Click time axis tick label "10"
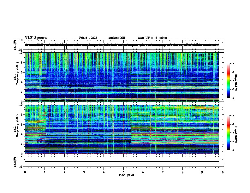The image size is (250, 193). point(222,172)
